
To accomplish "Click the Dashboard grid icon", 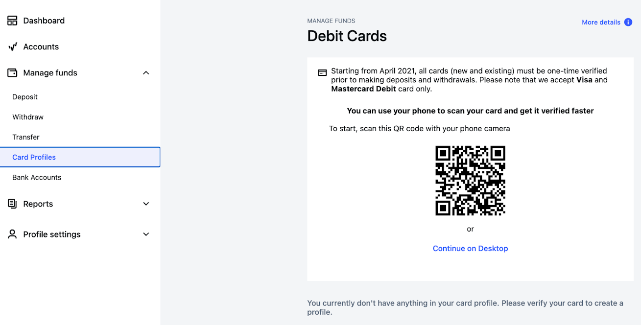I will pos(12,21).
